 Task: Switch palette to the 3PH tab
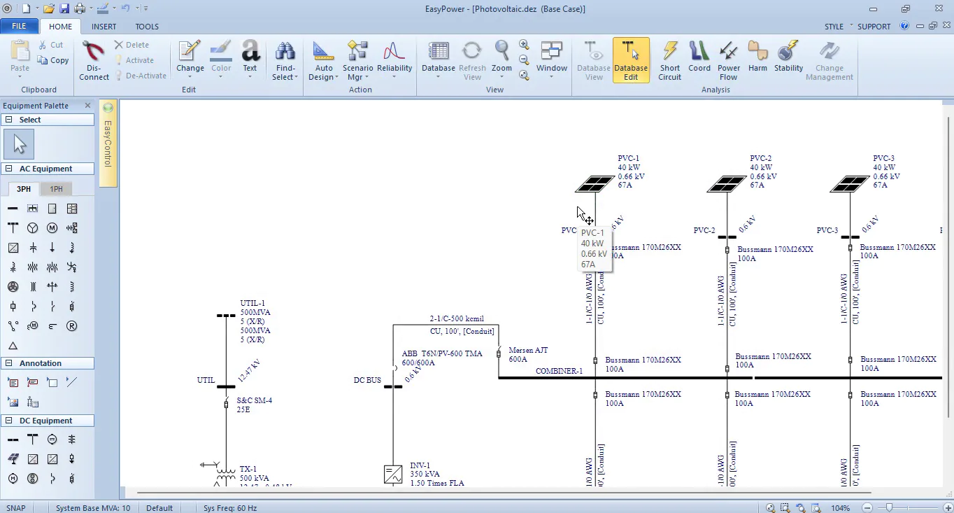coord(24,189)
